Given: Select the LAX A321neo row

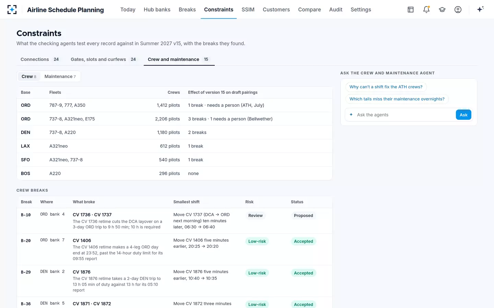Looking at the screenshot, I should pos(174,146).
